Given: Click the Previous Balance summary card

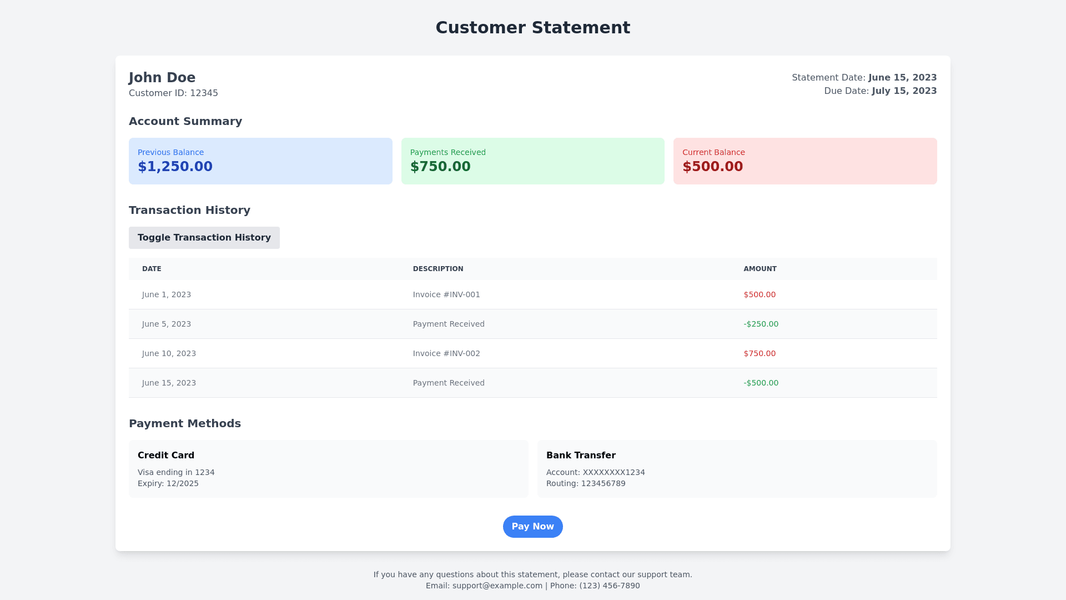Looking at the screenshot, I should 260,161.
